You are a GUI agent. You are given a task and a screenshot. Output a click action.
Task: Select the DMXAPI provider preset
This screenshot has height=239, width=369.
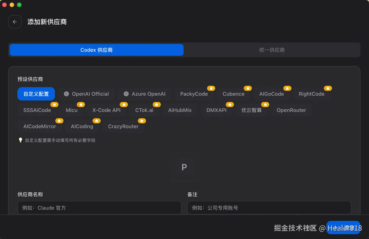pos(216,110)
